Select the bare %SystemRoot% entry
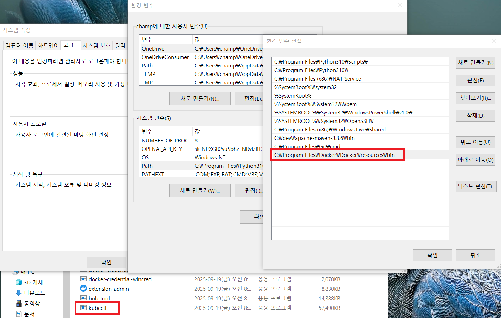501x318 pixels. tap(360, 95)
